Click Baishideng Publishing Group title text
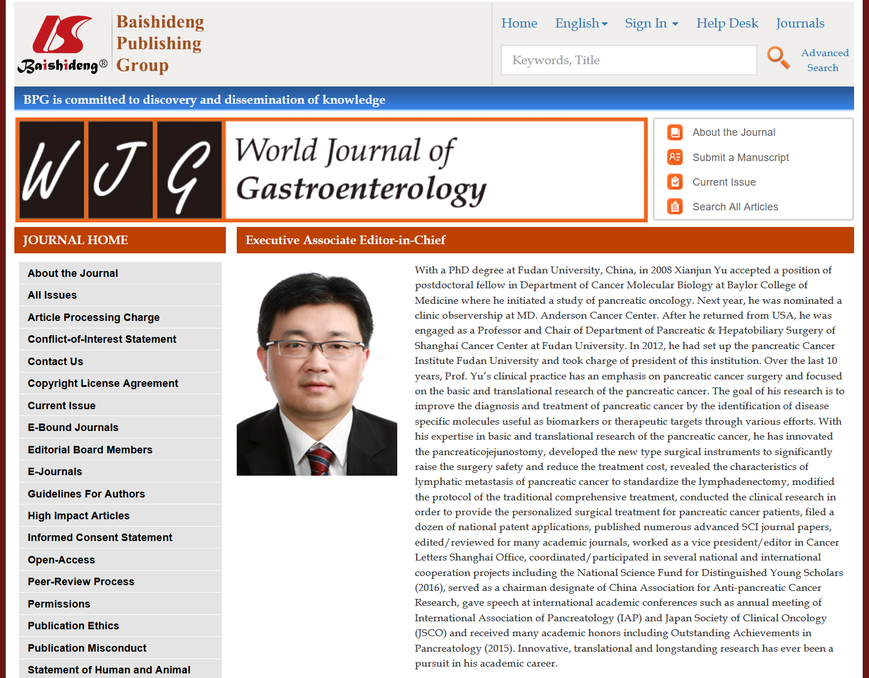The height and width of the screenshot is (678, 869). 160,44
